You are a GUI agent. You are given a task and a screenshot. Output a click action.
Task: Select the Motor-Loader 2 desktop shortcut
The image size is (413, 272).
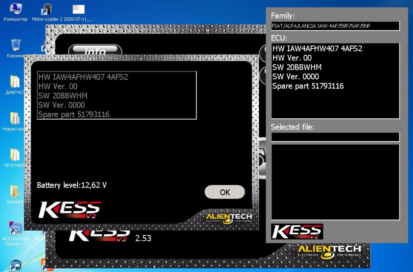[47, 12]
